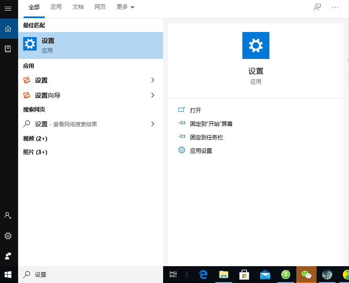349x283 pixels.
Task: Open Microsoft Edge from the taskbar
Action: [x=204, y=275]
